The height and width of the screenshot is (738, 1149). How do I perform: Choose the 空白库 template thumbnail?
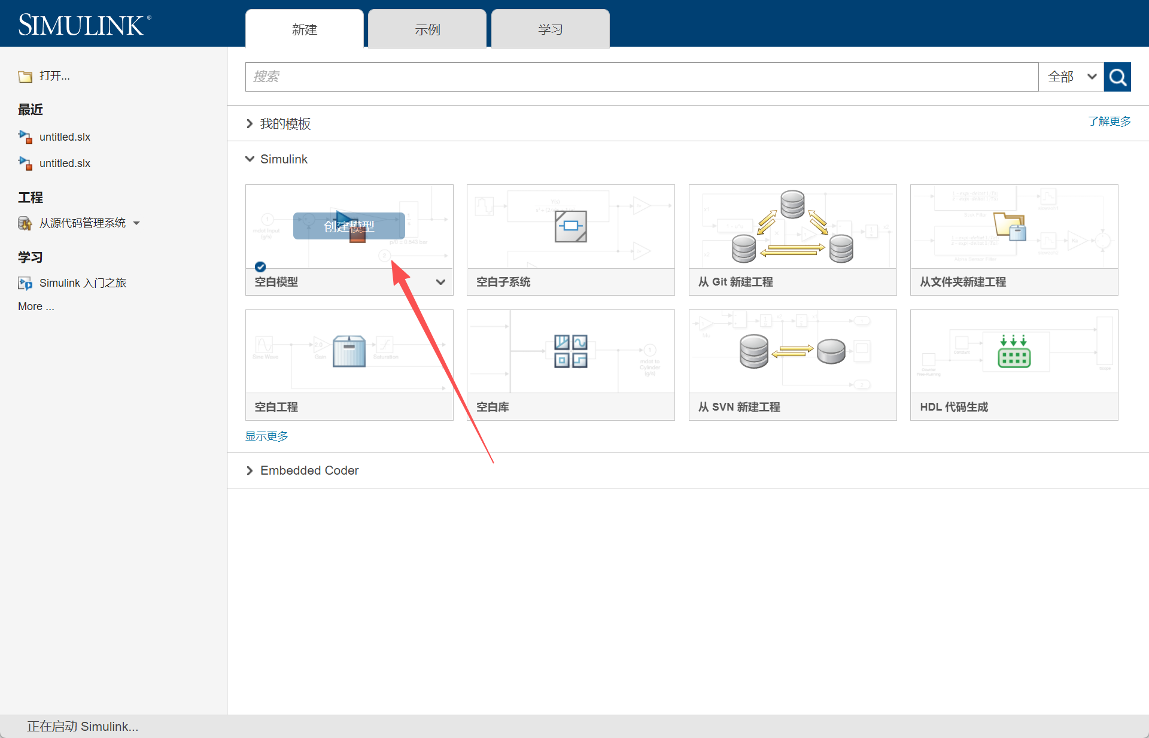(x=570, y=351)
